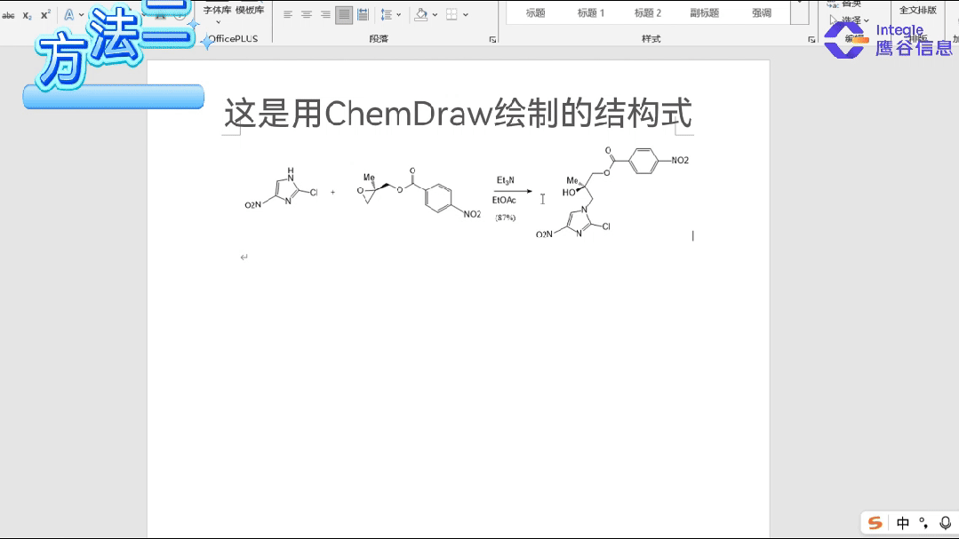Click the shading color swatch
This screenshot has height=539, width=959.
(422, 15)
